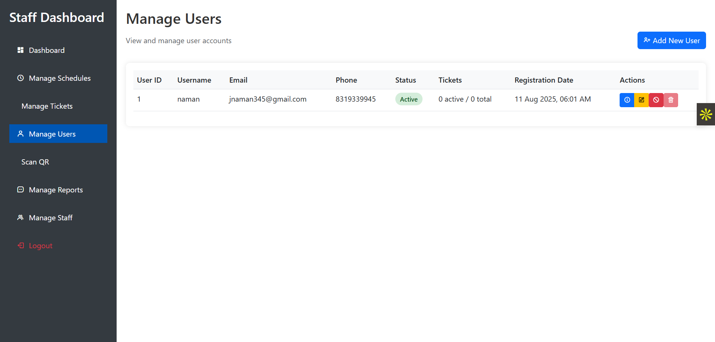Click the username naman cell
This screenshot has width=715, height=342.
pyautogui.click(x=189, y=99)
